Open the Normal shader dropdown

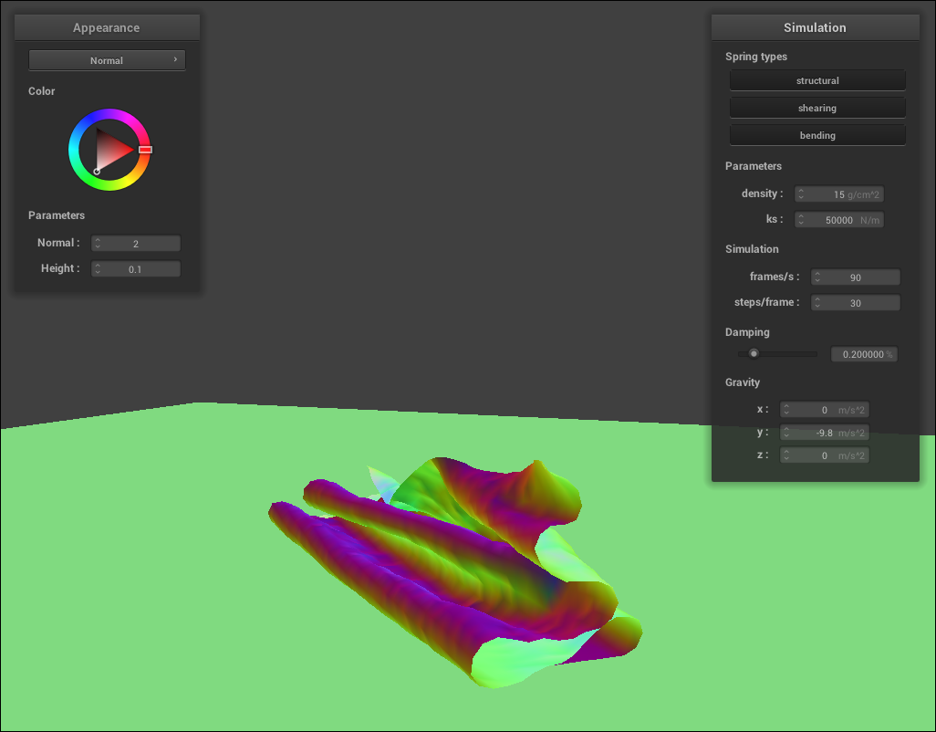107,60
